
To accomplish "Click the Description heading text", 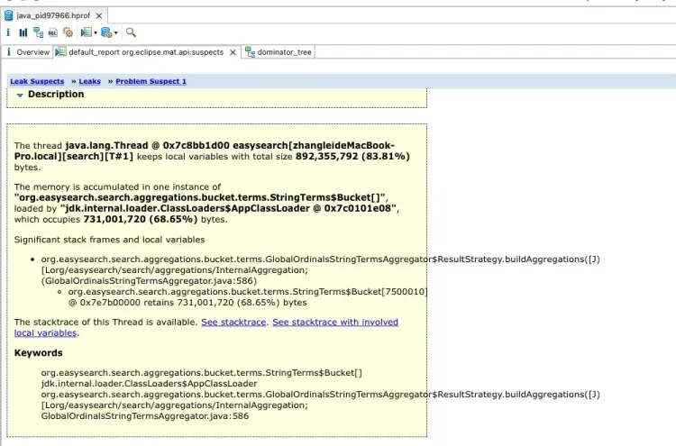I will [x=56, y=95].
